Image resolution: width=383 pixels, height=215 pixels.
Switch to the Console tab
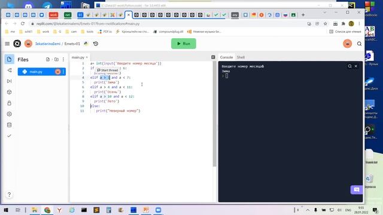[x=226, y=57]
